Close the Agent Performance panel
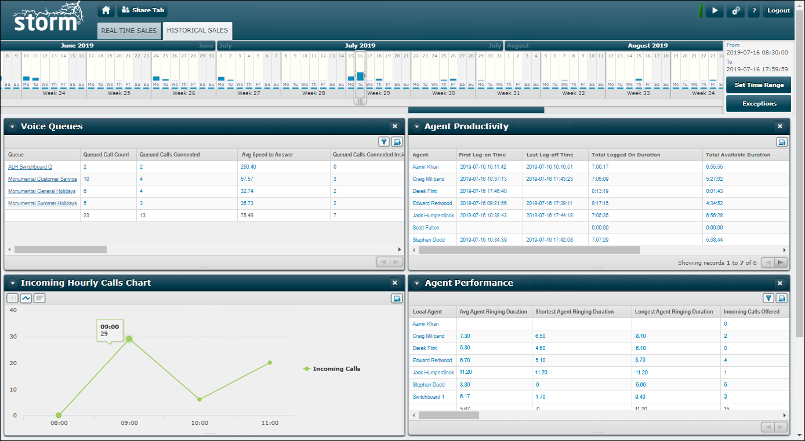The height and width of the screenshot is (441, 805). coord(780,283)
